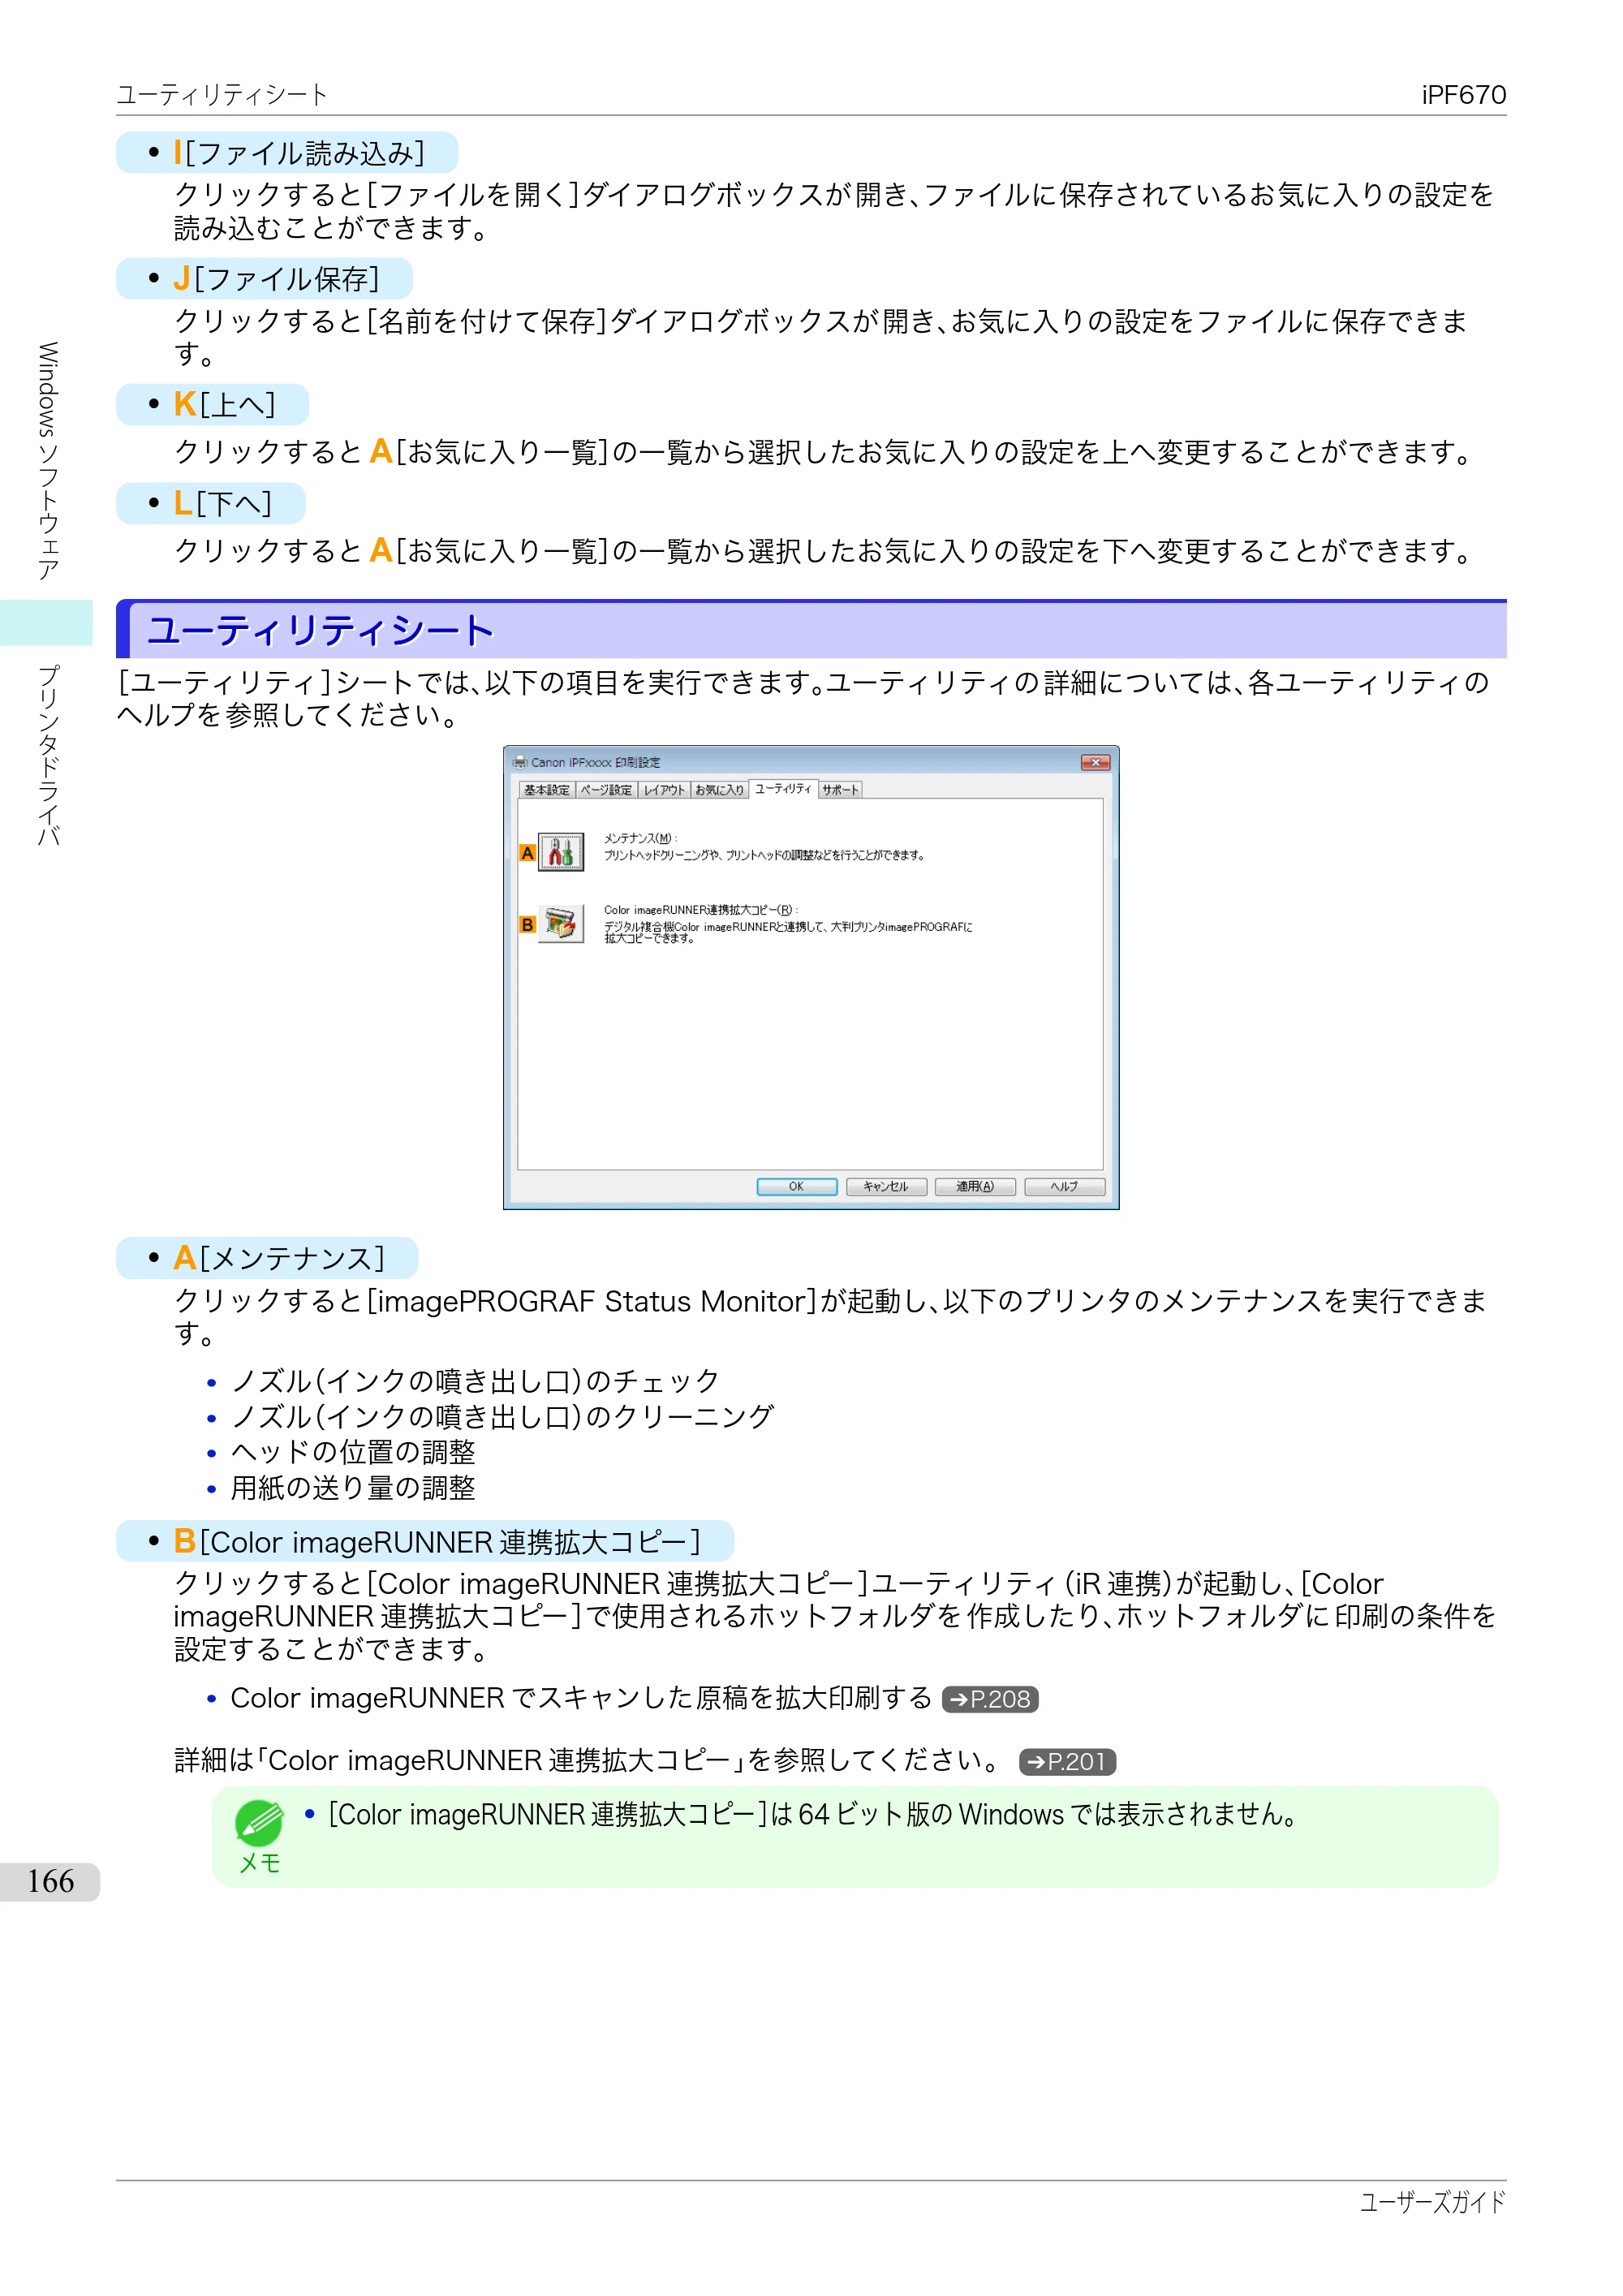This screenshot has height=2296, width=1623.
Task: Click the 用紙の送り量の調整 bullet item
Action: click(353, 1488)
